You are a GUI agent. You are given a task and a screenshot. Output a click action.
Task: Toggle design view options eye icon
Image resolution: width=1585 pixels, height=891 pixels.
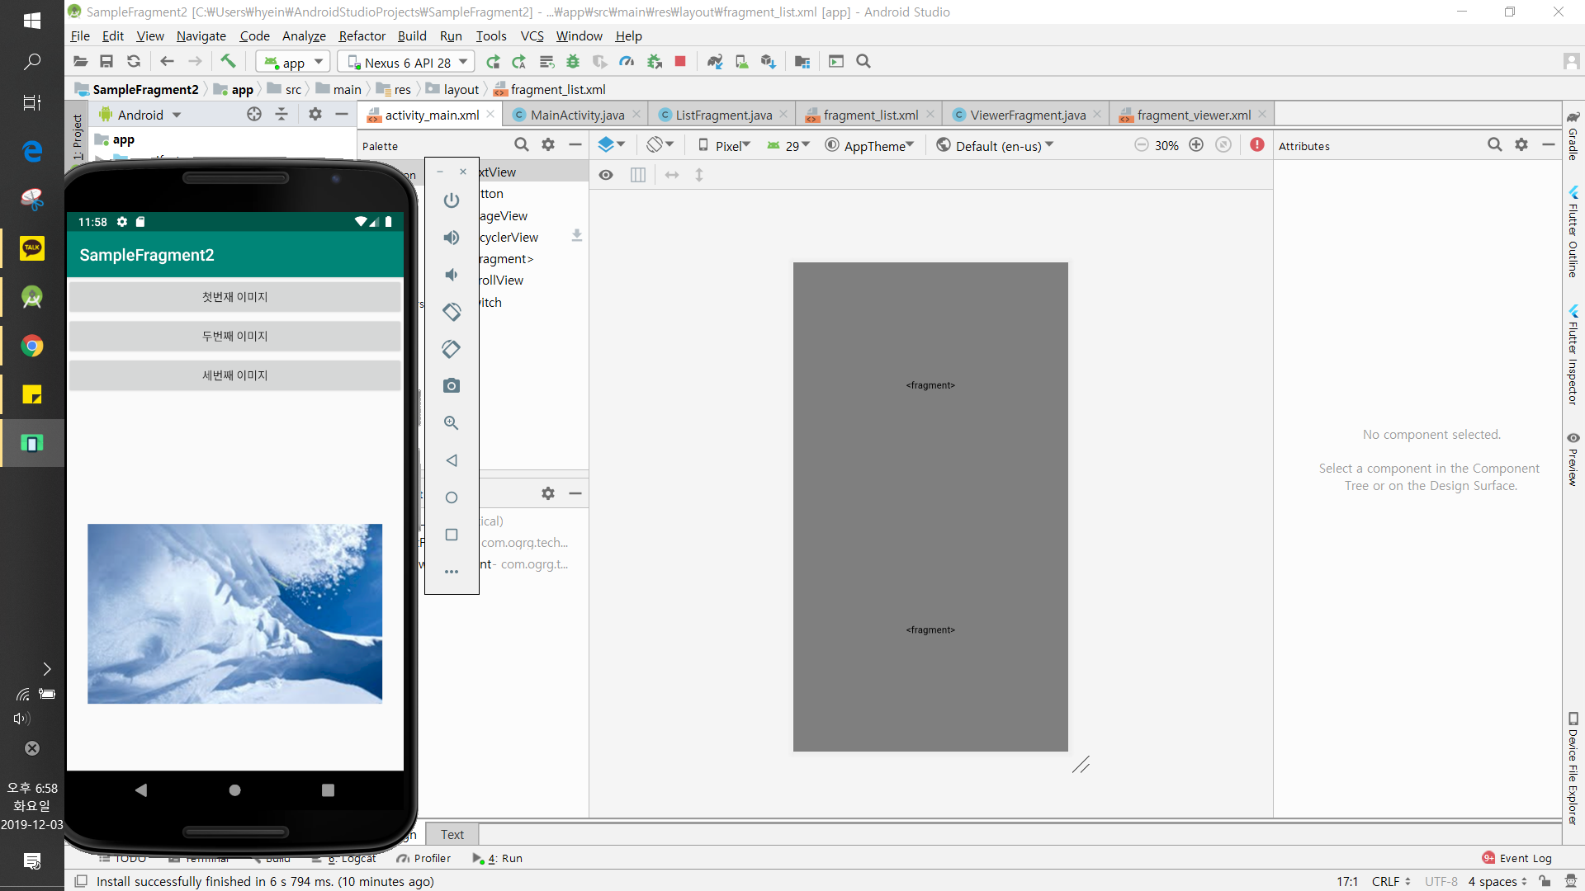coord(606,175)
